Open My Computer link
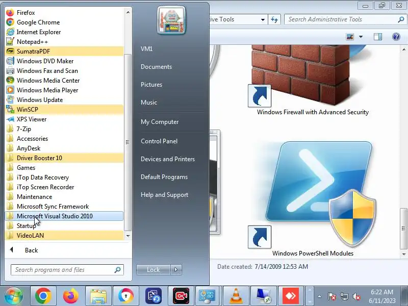408x306 pixels. (x=160, y=122)
